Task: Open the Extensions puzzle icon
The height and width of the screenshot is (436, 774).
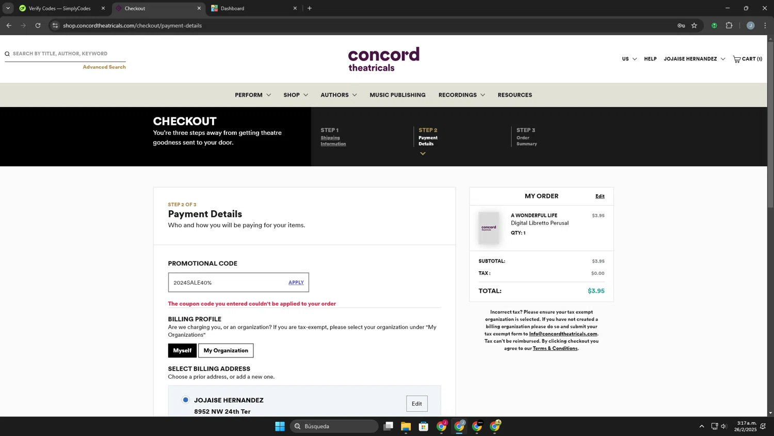Action: point(729,25)
